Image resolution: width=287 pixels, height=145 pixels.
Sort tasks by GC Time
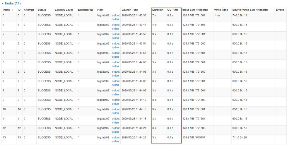[x=173, y=10]
